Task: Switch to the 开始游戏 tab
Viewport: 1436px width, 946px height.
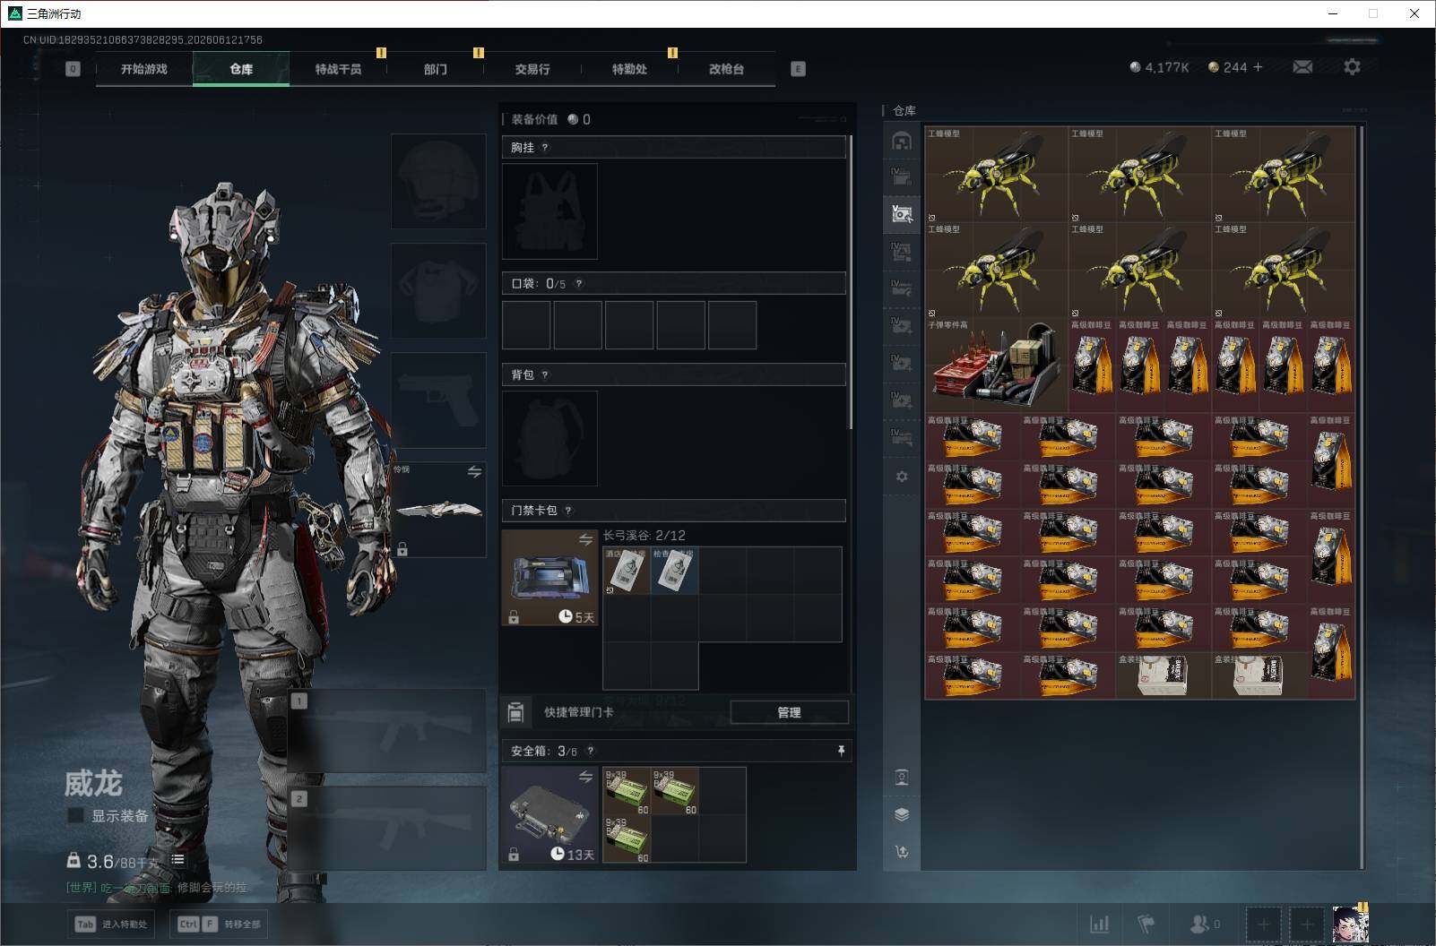Action: point(144,69)
